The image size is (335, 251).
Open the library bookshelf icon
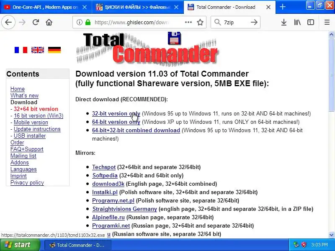coord(297,22)
